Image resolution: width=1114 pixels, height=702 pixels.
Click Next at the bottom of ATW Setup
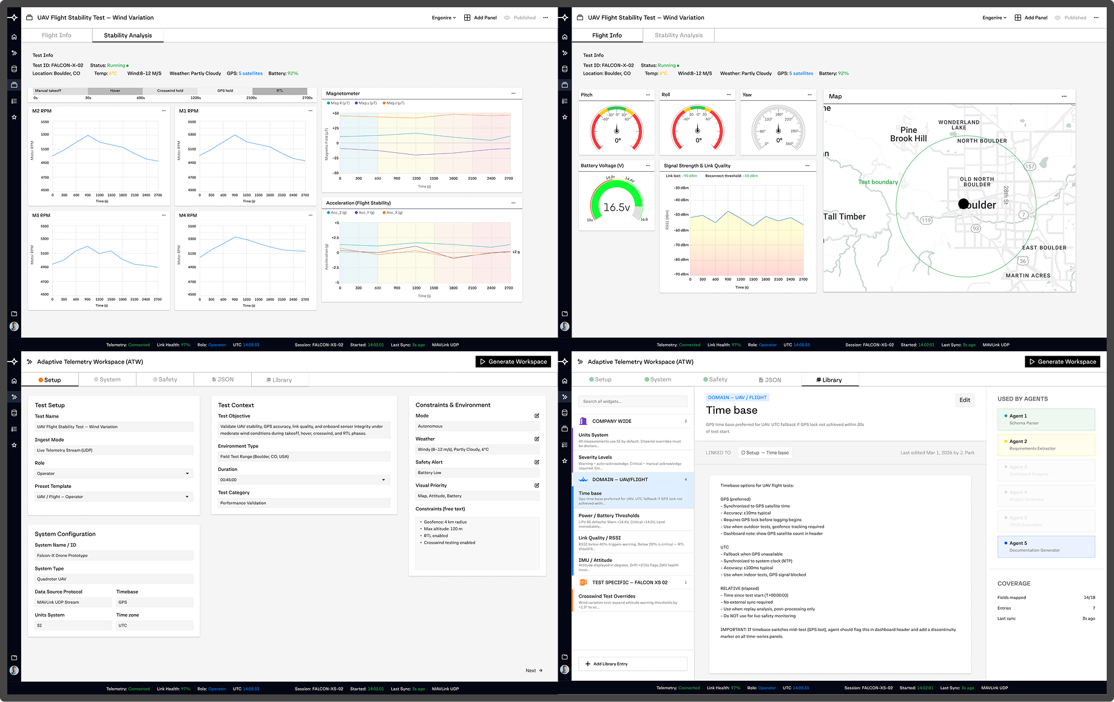tap(534, 670)
